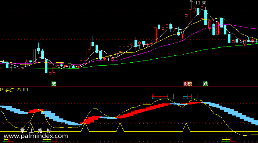Click the green 跌 signal marker
Image resolution: width=258 pixels, height=143 pixels.
click(205, 84)
